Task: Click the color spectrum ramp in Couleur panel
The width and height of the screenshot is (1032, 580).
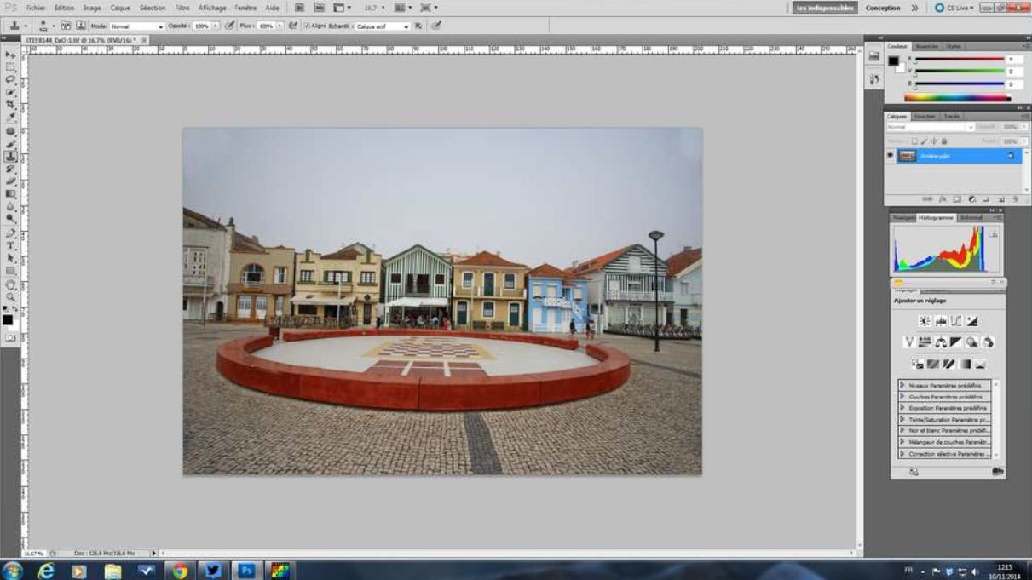Action: click(x=954, y=98)
